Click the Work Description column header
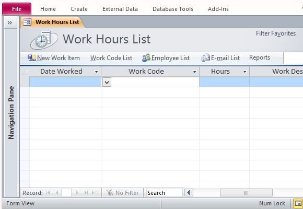Screen dimensions: 303x209 coord(276,72)
